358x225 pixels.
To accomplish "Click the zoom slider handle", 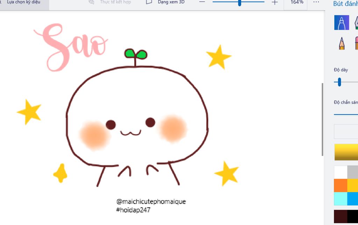I will point(239,3).
